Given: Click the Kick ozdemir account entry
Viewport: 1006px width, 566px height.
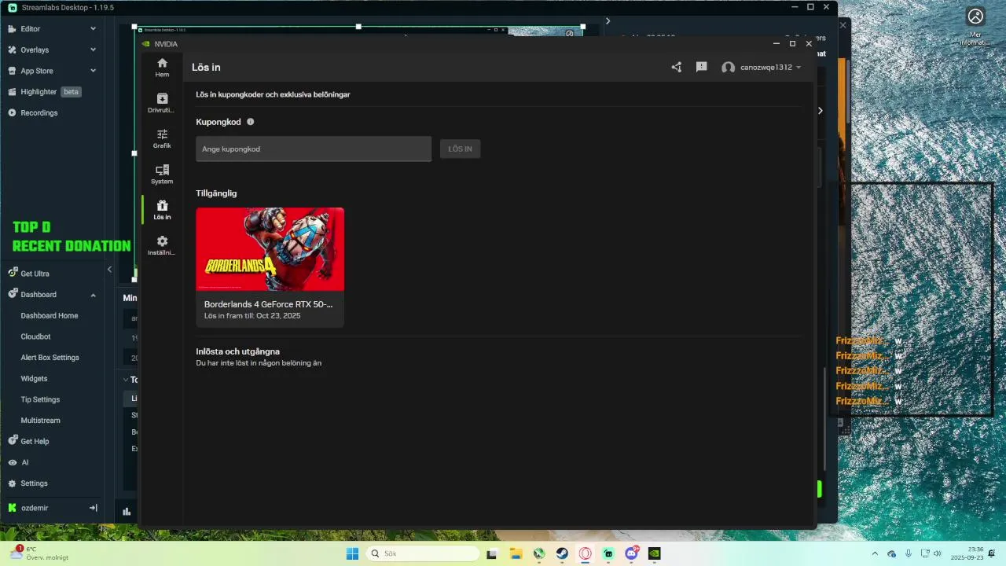Looking at the screenshot, I should [x=28, y=508].
